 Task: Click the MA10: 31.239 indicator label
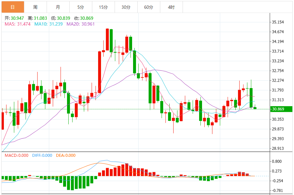48,24
